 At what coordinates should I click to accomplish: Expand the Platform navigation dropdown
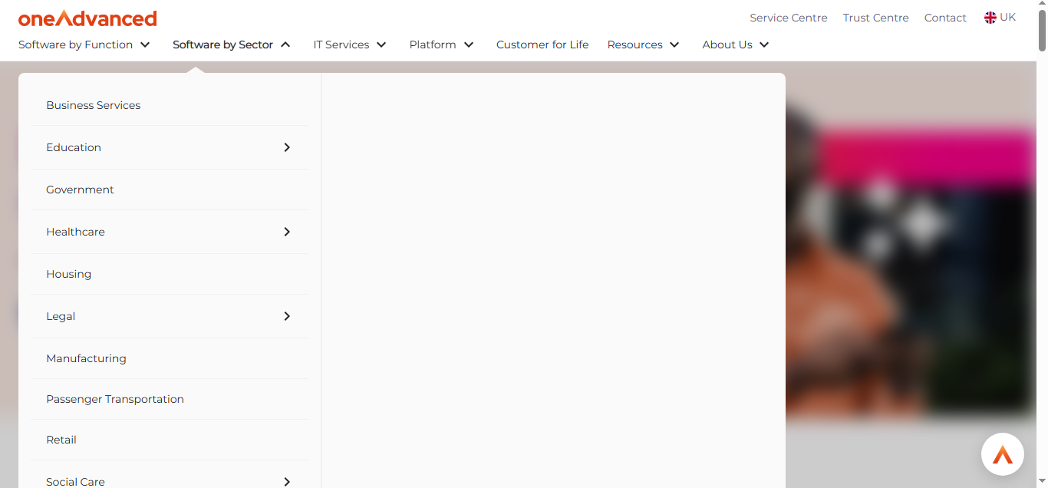click(441, 45)
